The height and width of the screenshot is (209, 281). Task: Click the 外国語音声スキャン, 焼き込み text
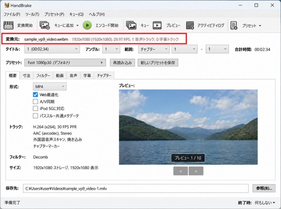point(57,139)
